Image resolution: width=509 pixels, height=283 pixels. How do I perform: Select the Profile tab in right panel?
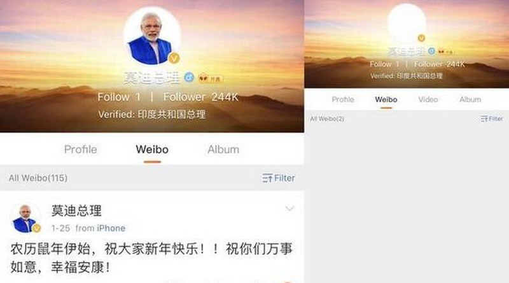343,99
